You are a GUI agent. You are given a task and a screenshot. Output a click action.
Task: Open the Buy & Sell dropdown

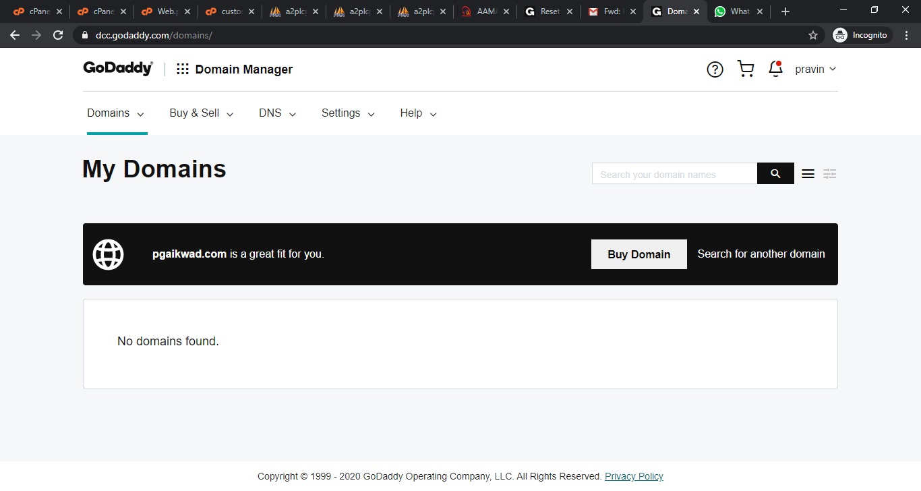[201, 113]
